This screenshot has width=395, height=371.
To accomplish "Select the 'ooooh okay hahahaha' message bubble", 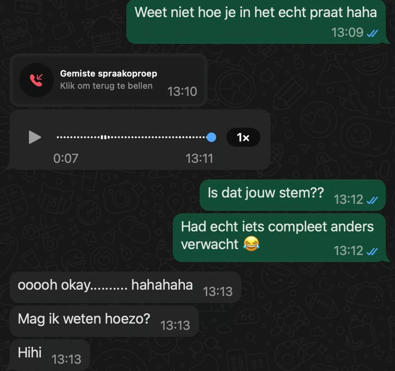I will [x=125, y=287].
